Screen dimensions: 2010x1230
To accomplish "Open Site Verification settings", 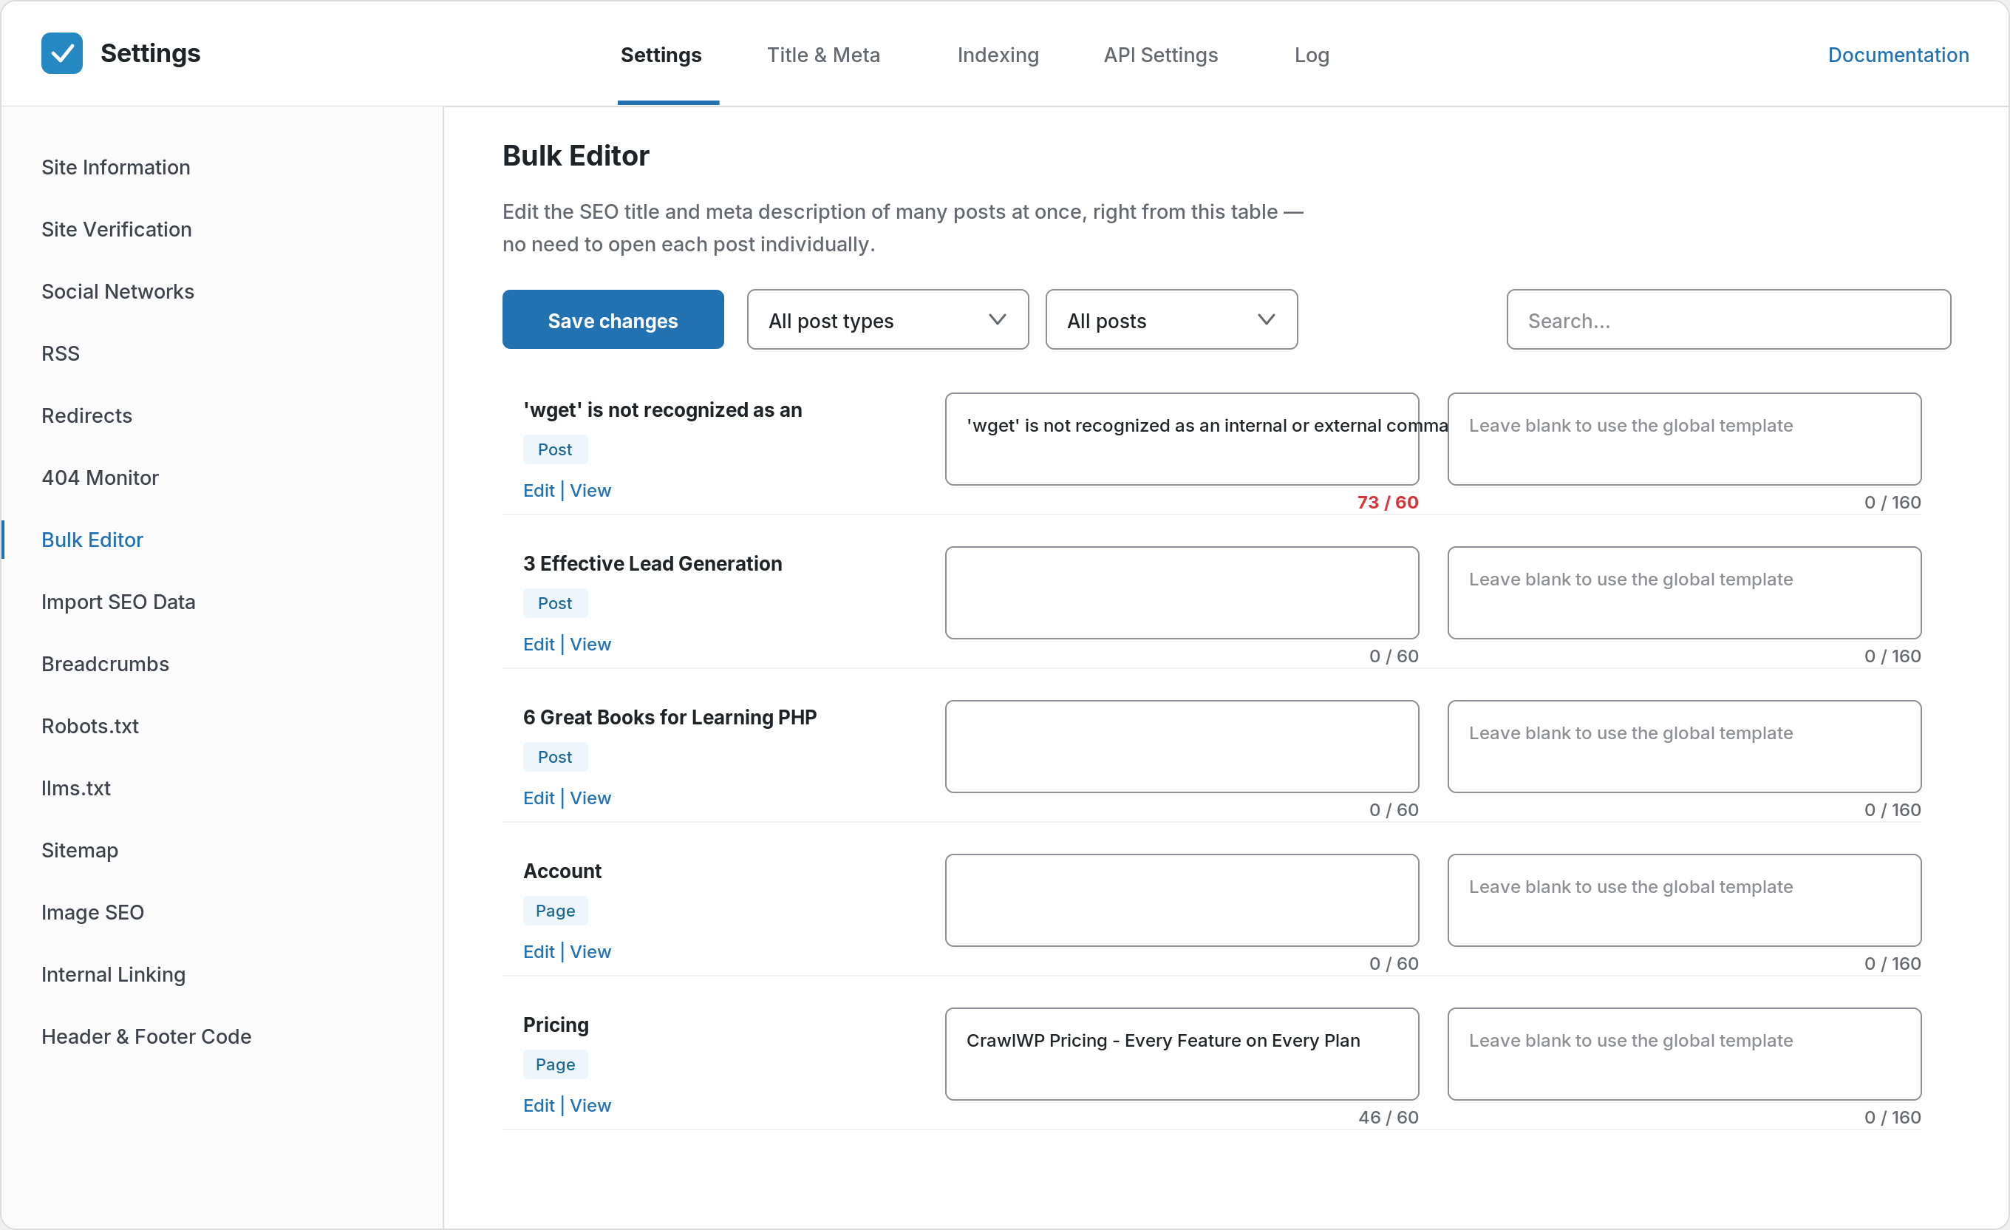I will tap(117, 229).
